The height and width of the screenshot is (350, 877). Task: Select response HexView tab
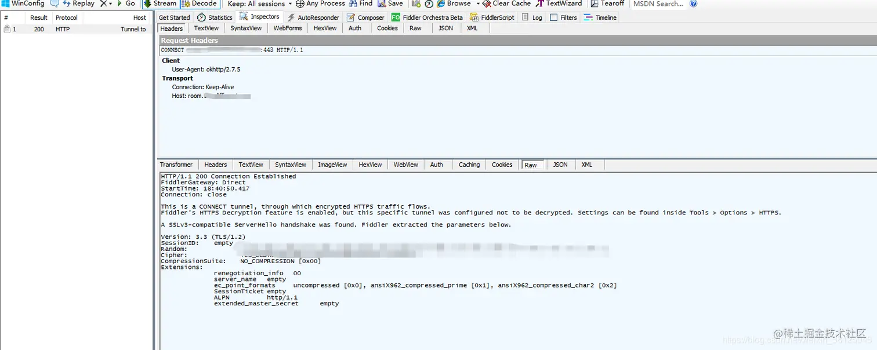(370, 165)
